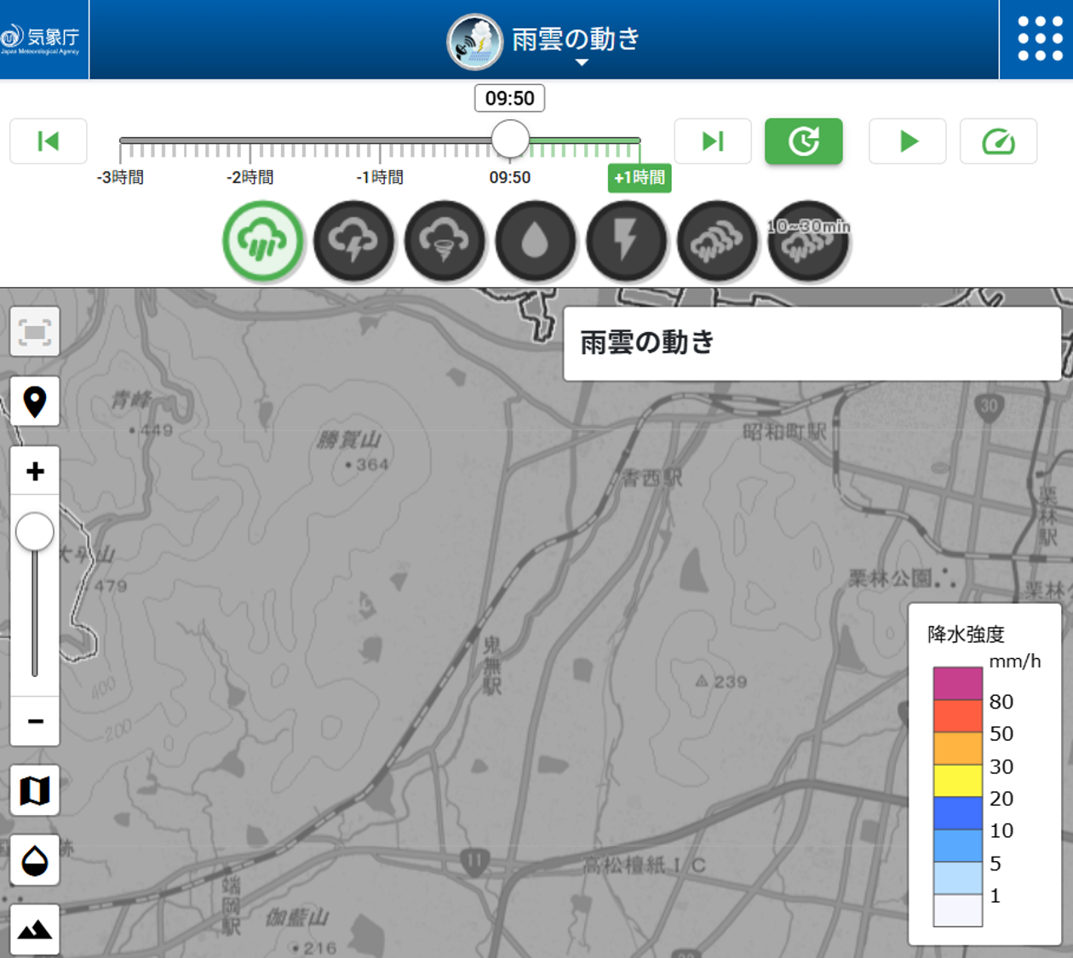Select the lightning bolt icon

626,242
